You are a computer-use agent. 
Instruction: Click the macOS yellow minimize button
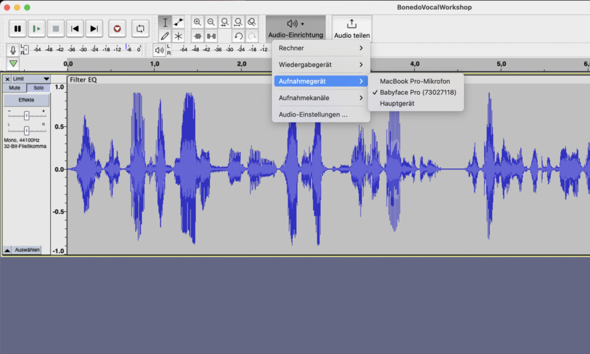pyautogui.click(x=17, y=7)
